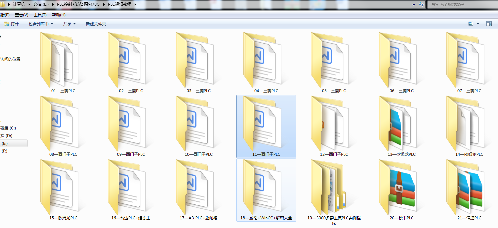The height and width of the screenshot is (228, 498).
Task: Click the refresh icon beside address bar
Action: (x=421, y=4)
